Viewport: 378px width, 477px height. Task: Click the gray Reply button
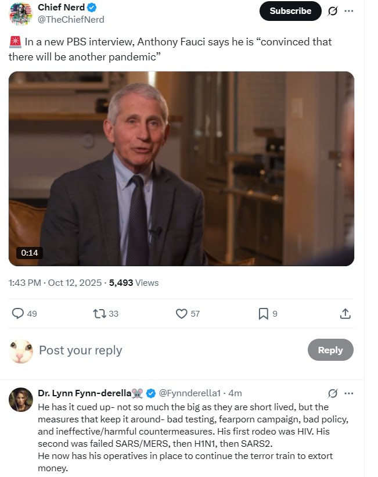(x=330, y=350)
